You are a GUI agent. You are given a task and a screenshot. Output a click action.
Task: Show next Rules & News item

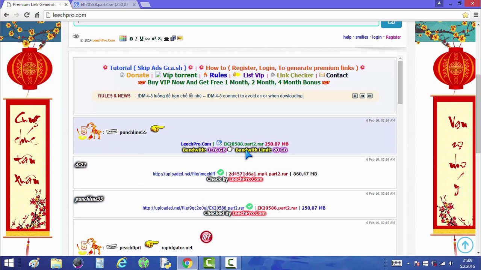(370, 96)
